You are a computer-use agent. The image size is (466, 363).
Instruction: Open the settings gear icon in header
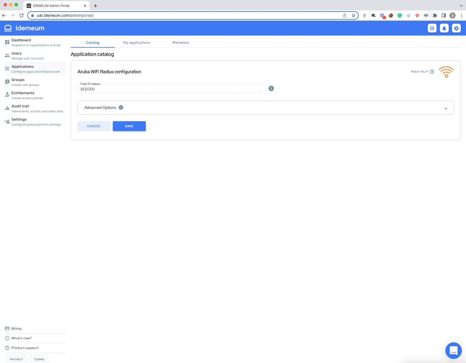[456, 28]
